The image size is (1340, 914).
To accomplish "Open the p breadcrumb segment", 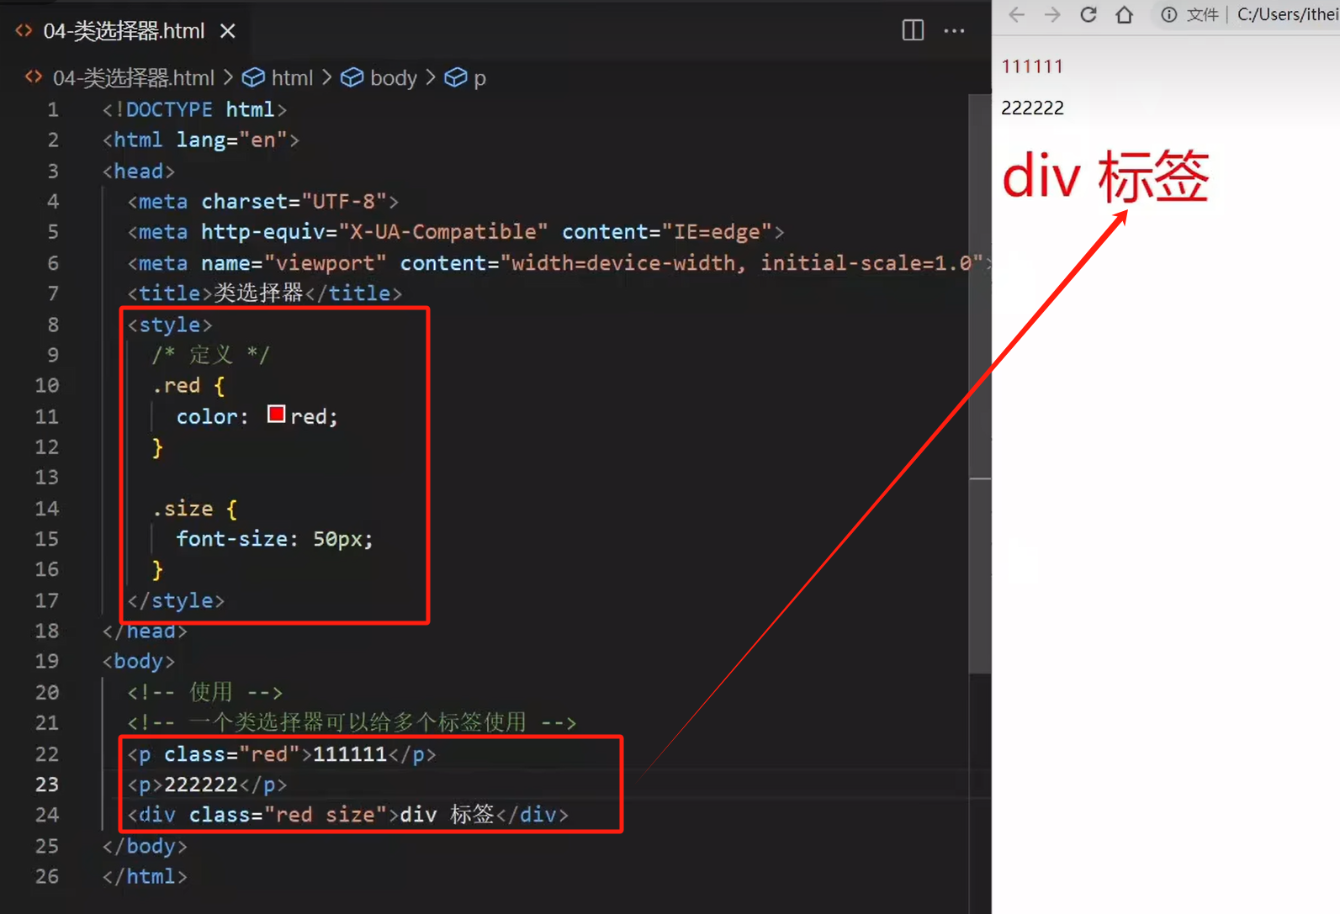I will click(479, 78).
